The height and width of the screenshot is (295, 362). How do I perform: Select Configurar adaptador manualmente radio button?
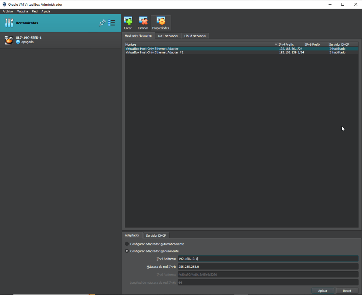127,251
